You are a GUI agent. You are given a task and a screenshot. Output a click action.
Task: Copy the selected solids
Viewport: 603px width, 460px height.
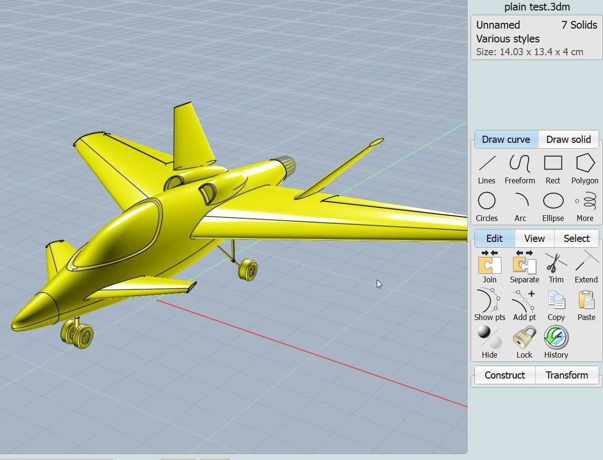point(556,305)
